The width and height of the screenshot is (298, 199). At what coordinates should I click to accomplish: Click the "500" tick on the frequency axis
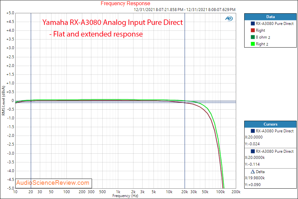click(x=102, y=192)
